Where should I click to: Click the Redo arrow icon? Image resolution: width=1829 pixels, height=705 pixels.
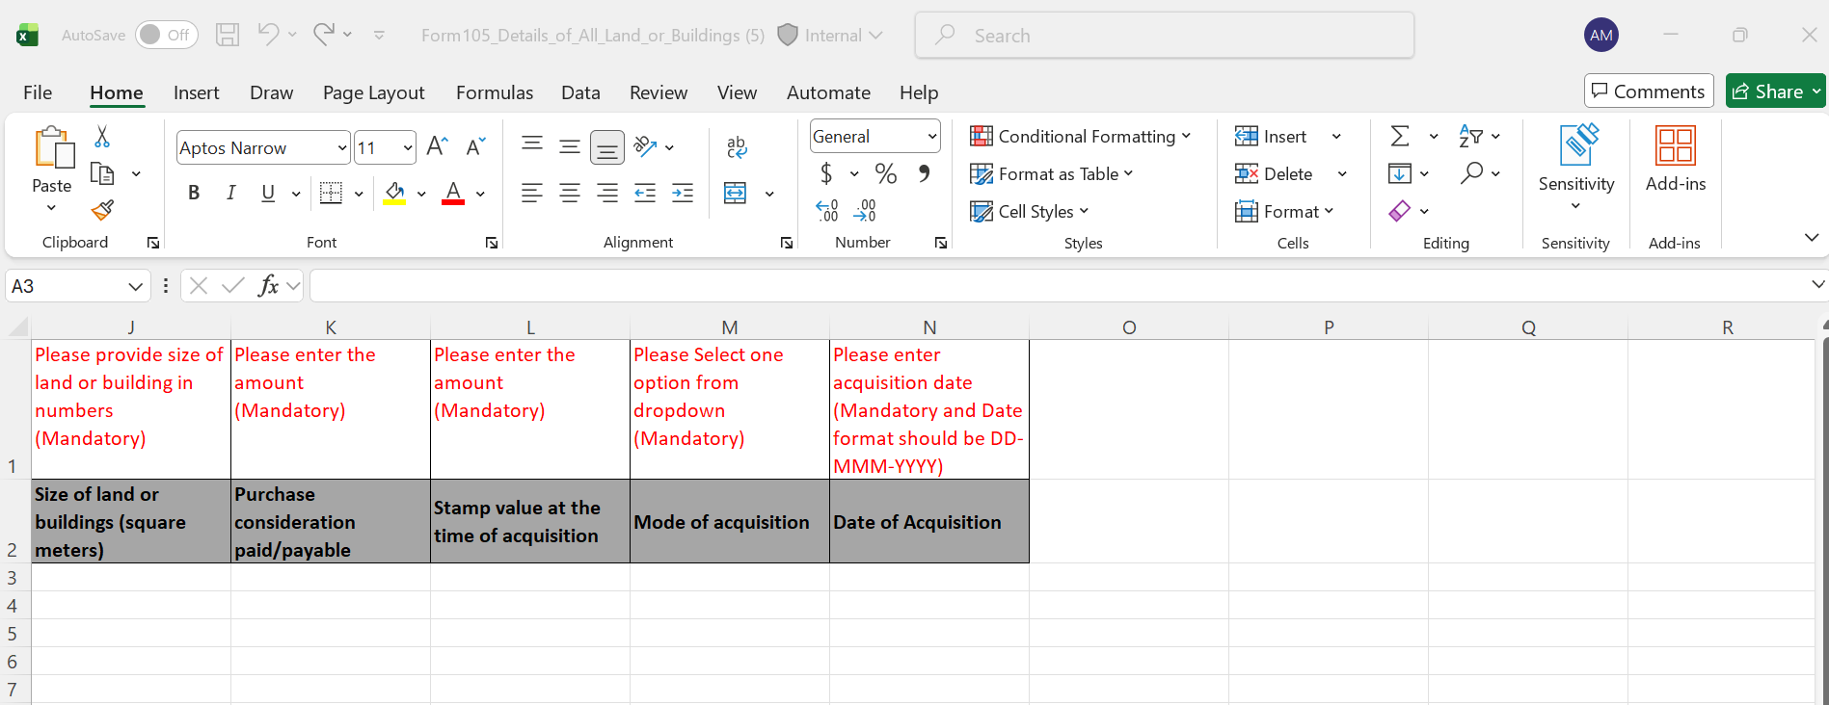tap(324, 35)
